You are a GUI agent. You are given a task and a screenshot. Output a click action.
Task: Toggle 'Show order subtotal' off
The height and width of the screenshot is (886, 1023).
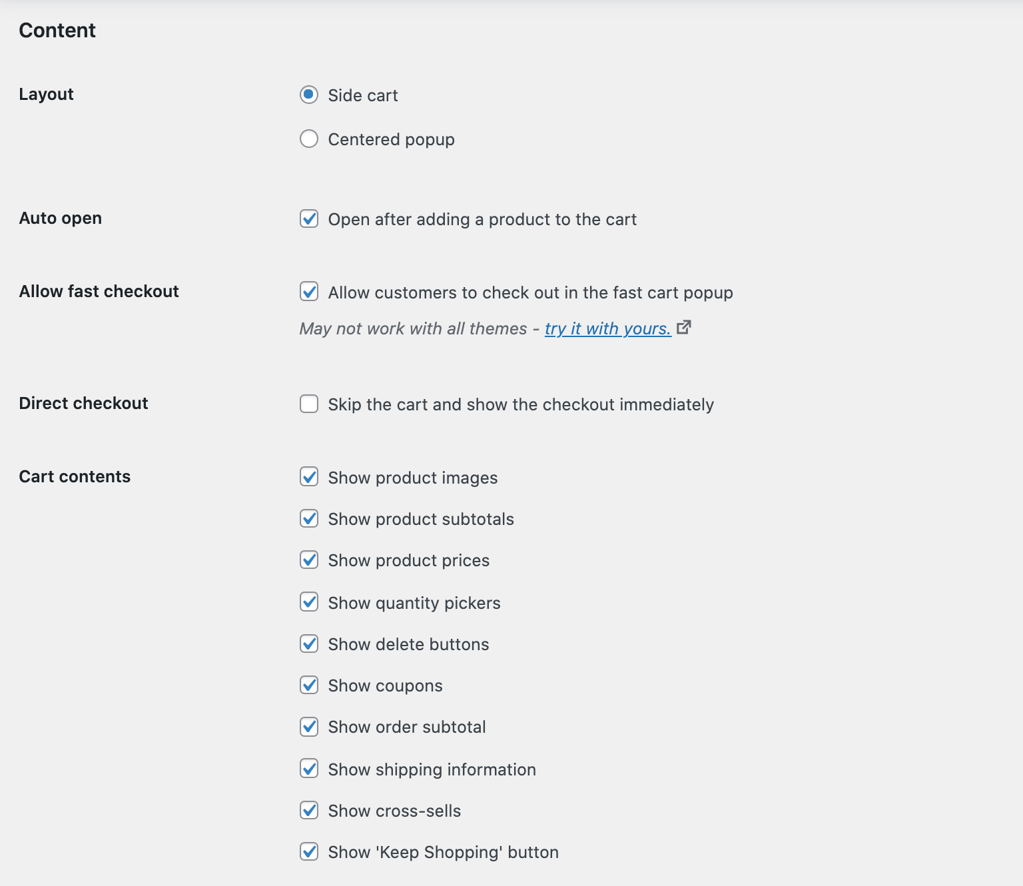(x=308, y=727)
